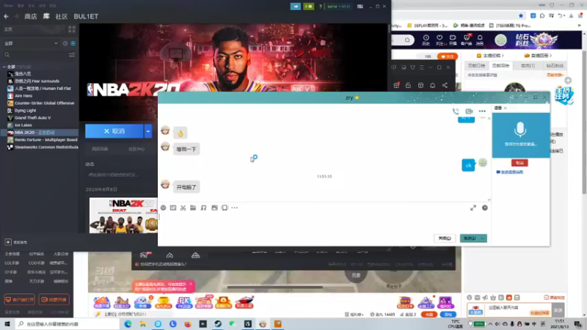Click the send voice message link
Image resolution: width=587 pixels, height=330 pixels.
(510, 172)
